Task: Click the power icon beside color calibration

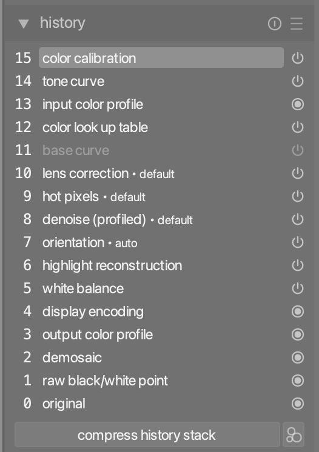Action: click(x=297, y=58)
